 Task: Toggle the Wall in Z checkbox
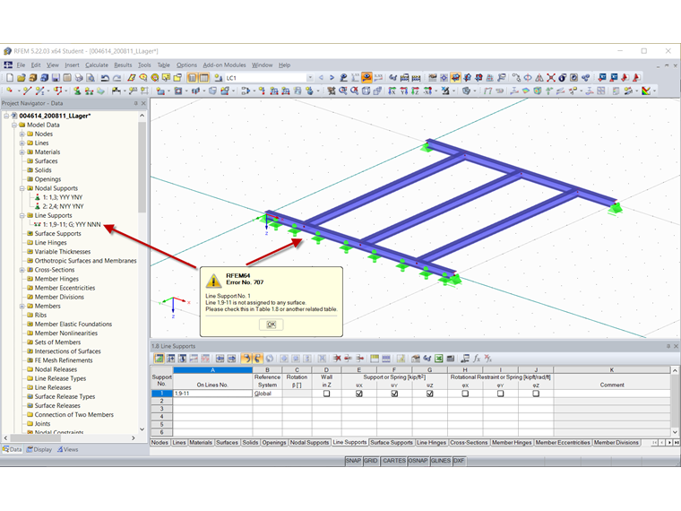(x=326, y=394)
